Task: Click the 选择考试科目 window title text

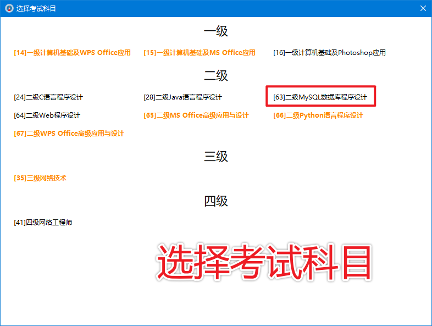Action: pos(36,9)
